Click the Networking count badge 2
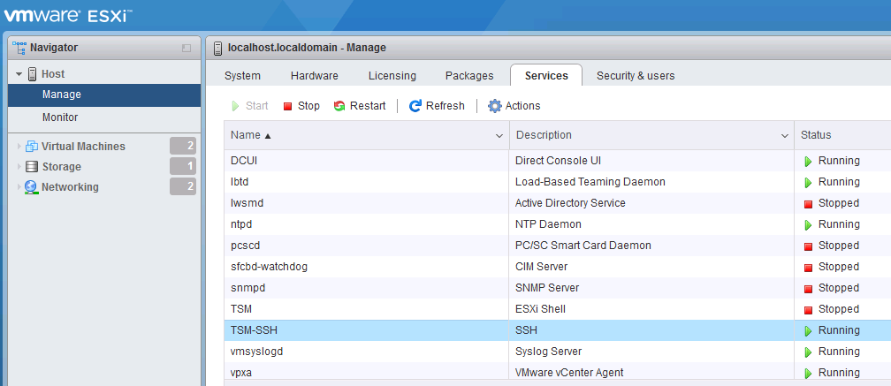891x386 pixels. pos(183,186)
